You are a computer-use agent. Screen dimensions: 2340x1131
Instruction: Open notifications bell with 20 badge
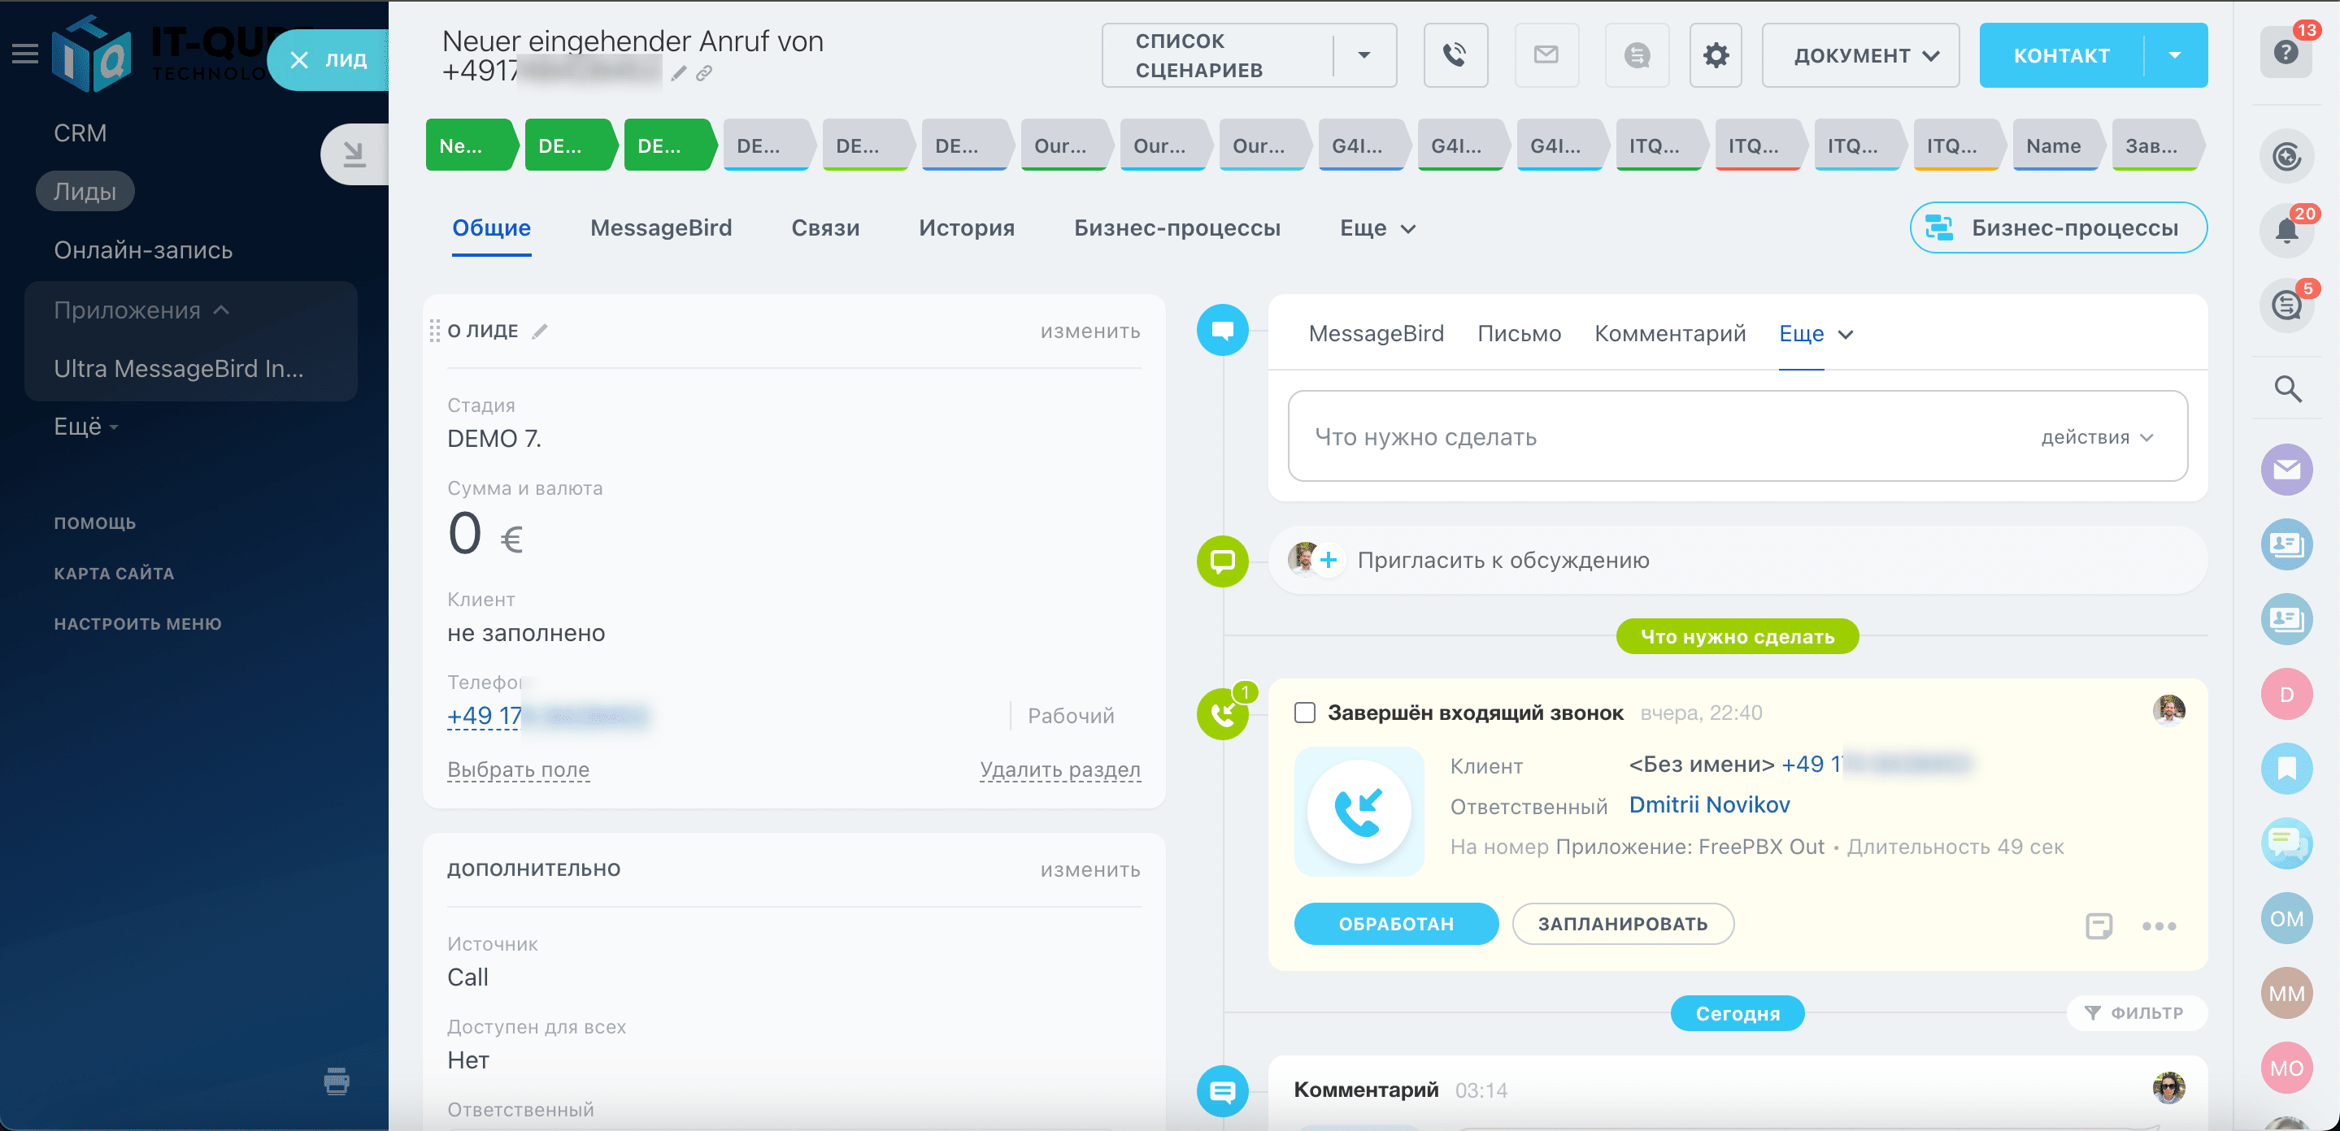(x=2286, y=230)
